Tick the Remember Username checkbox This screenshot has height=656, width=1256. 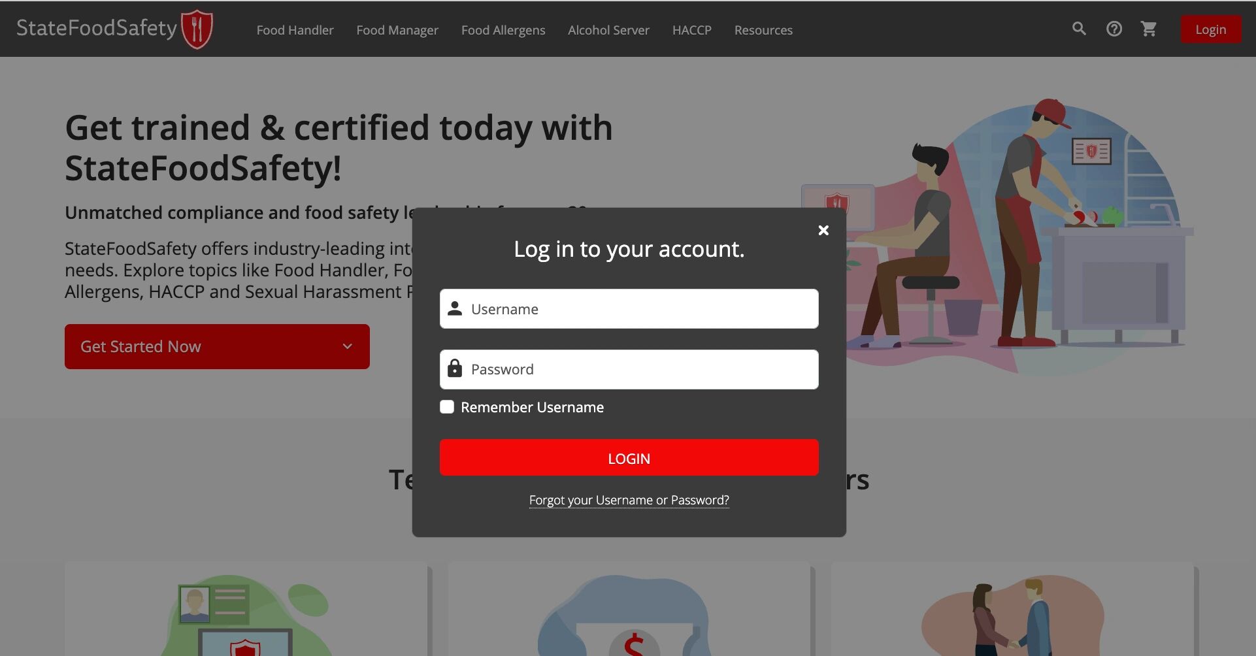(x=447, y=407)
